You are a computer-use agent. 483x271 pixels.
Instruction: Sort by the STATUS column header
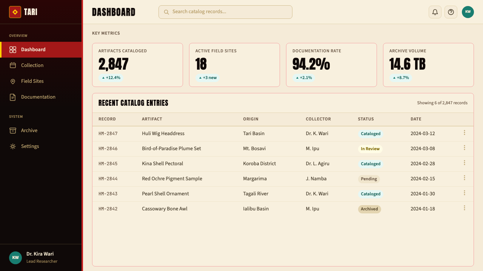tap(366, 119)
